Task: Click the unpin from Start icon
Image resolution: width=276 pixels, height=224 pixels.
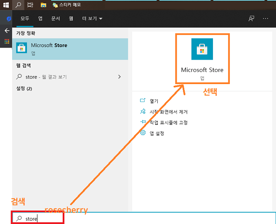Action: point(143,111)
